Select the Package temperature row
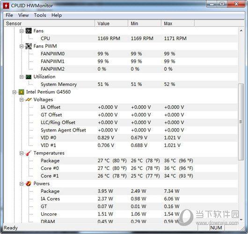Screen dimensions: 248x234 [x=139, y=161]
